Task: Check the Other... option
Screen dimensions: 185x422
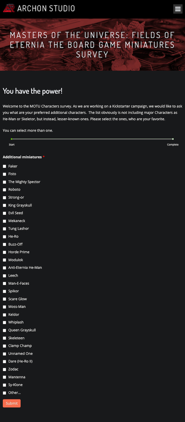Action: (5, 393)
